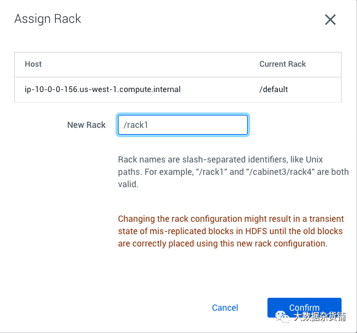Select the Host column header
This screenshot has height=333, width=357.
pos(33,64)
